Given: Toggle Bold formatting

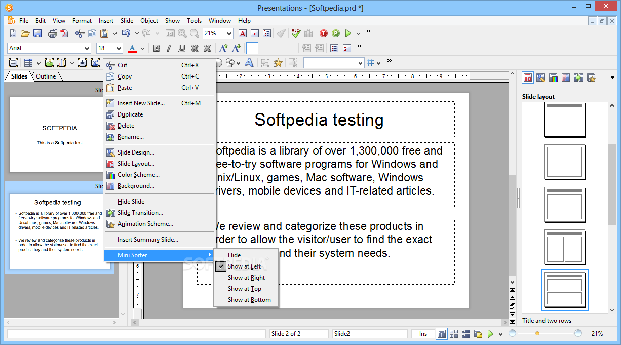Looking at the screenshot, I should tap(157, 48).
